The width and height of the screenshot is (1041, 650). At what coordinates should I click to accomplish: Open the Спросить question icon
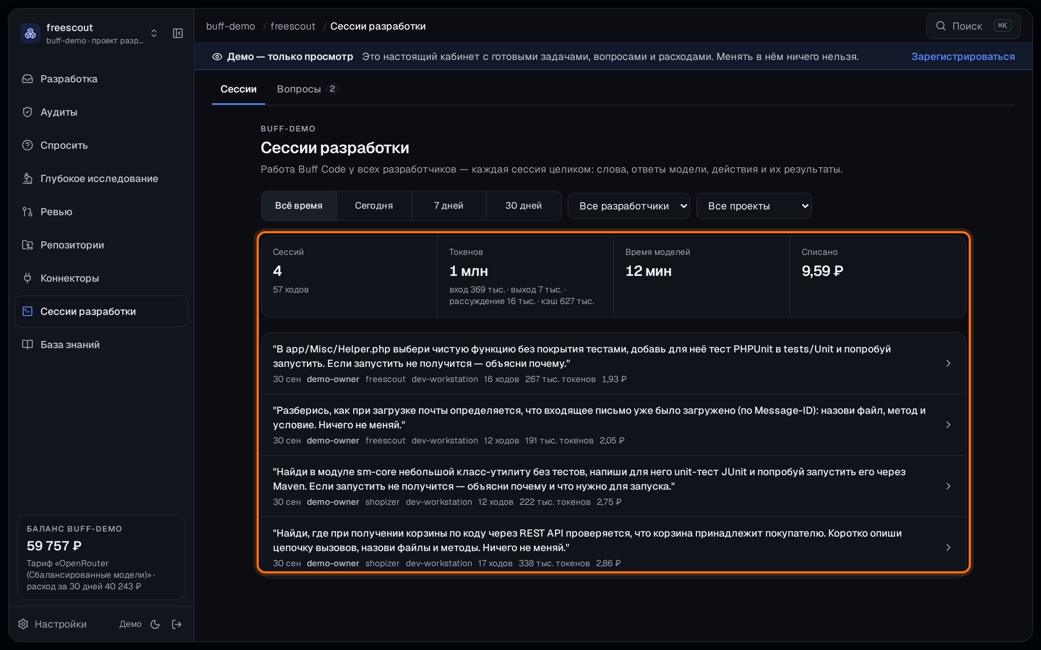tap(27, 145)
